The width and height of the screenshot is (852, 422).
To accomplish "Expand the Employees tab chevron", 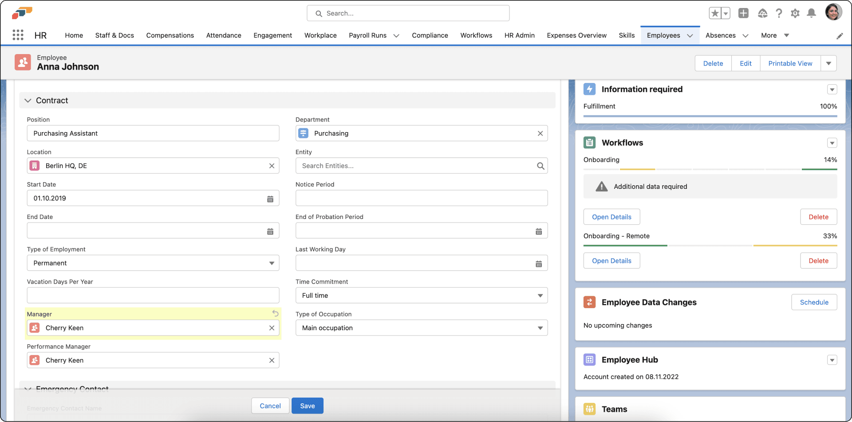I will click(x=690, y=35).
